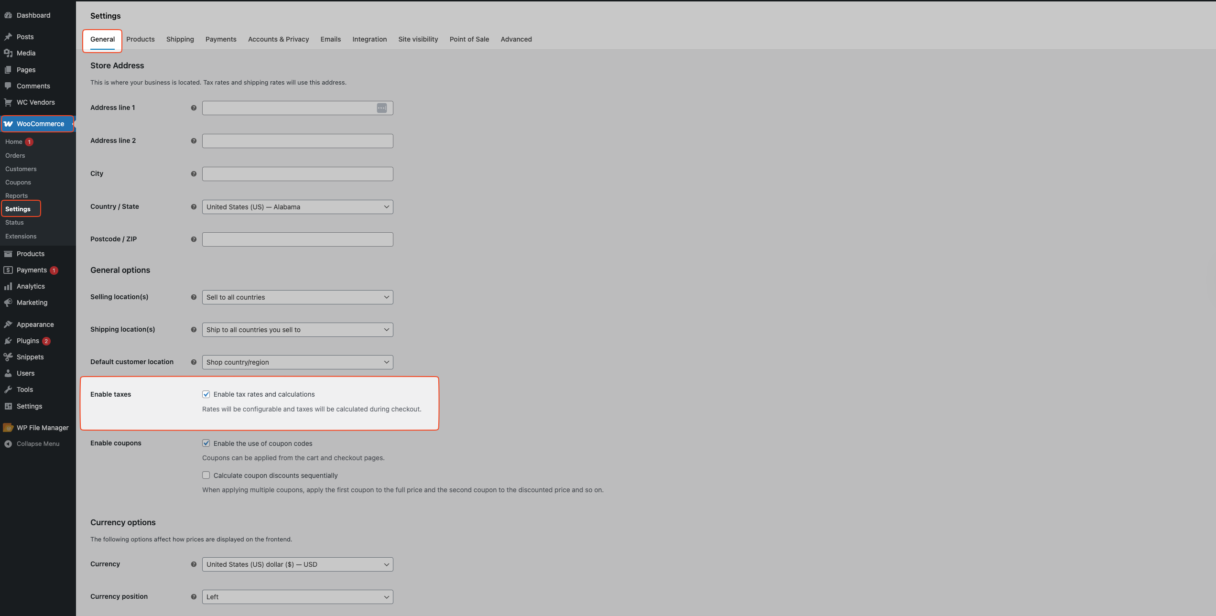
Task: Click the WC Vendors cart icon
Action: pos(8,102)
